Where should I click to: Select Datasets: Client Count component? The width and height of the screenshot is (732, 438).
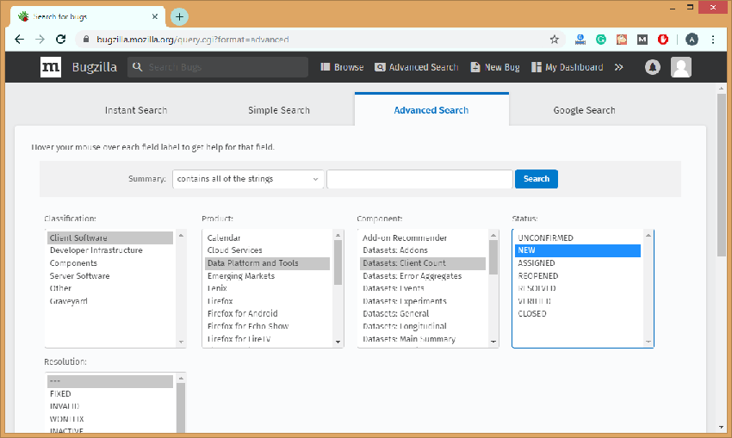pyautogui.click(x=423, y=263)
